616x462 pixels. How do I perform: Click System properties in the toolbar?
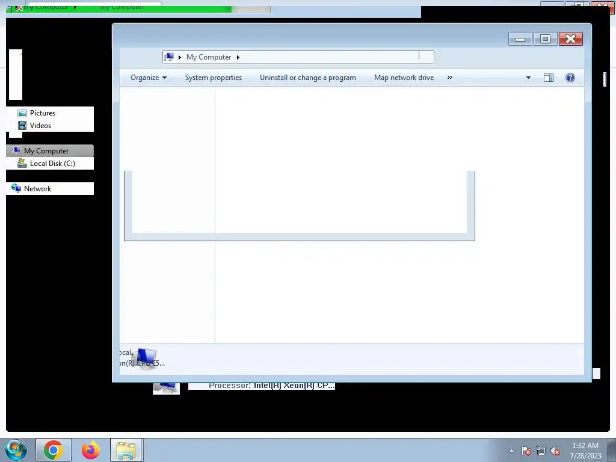point(214,78)
